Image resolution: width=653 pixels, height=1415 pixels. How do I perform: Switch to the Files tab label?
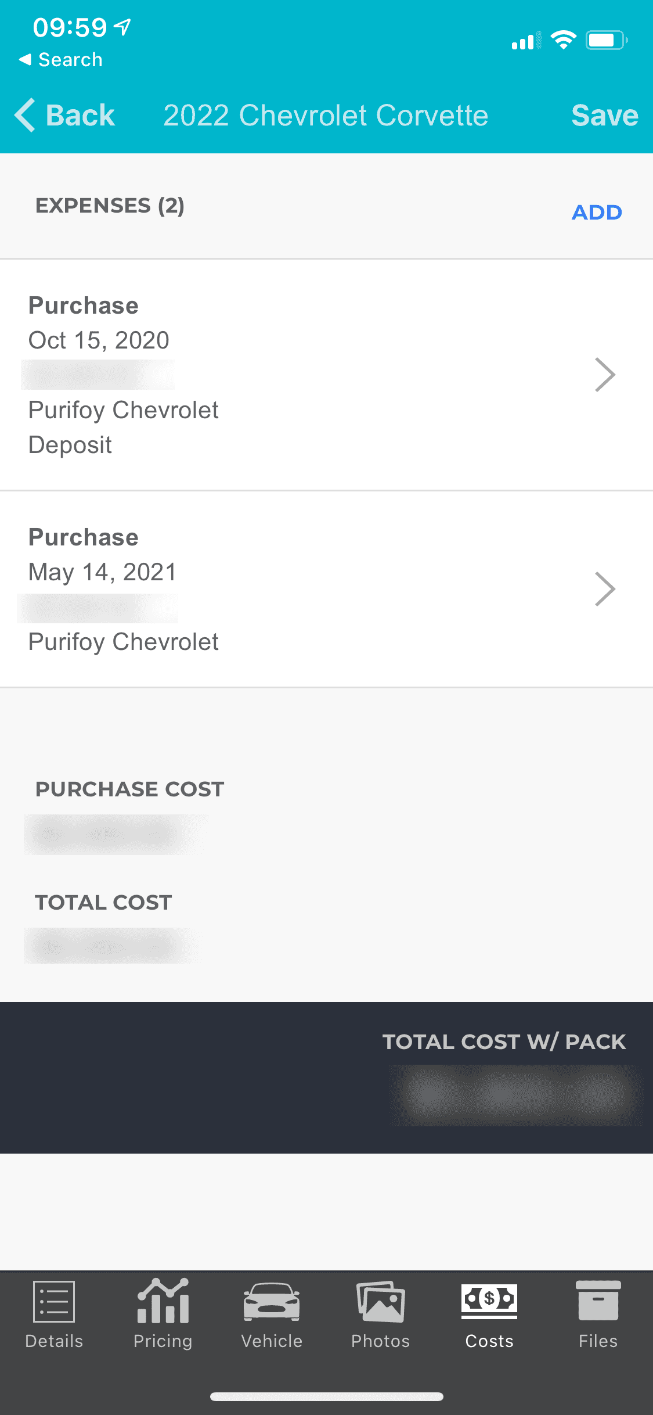point(598,1341)
